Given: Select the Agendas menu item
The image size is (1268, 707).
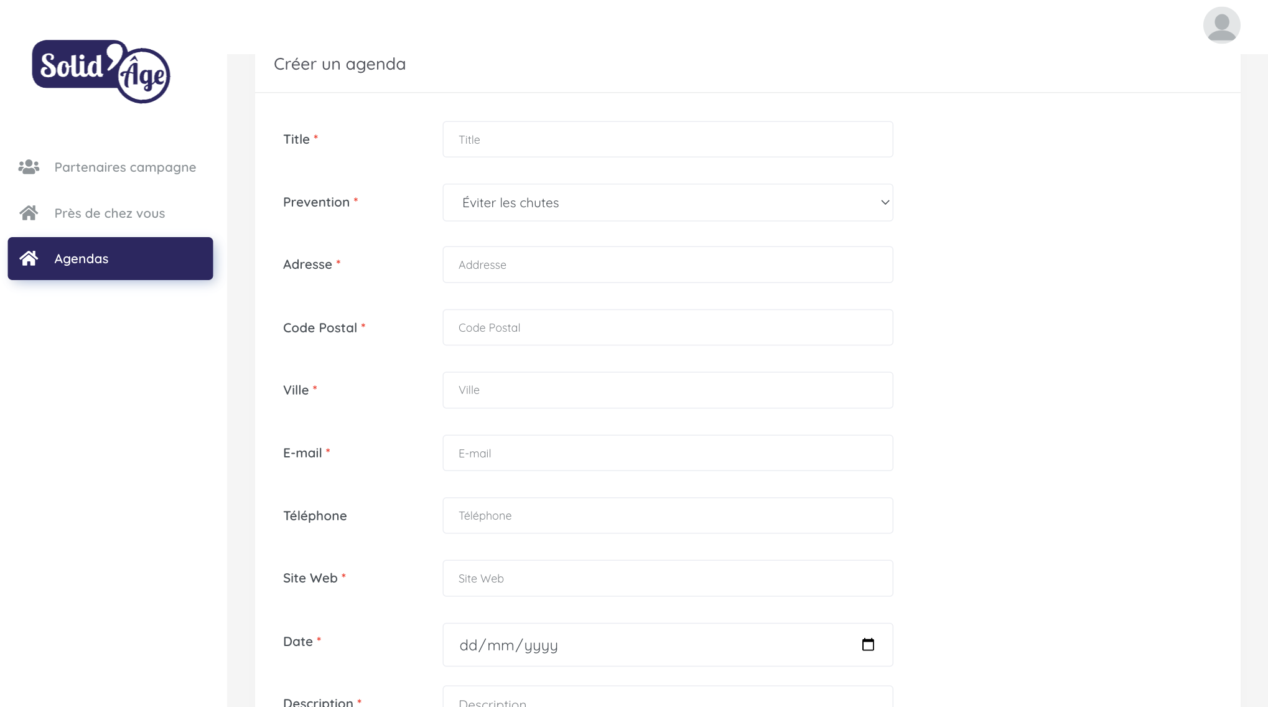Looking at the screenshot, I should click(110, 258).
